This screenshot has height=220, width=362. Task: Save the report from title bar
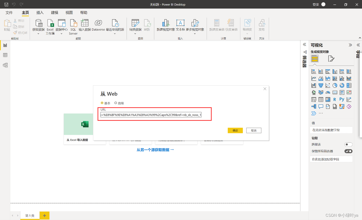point(6,4)
